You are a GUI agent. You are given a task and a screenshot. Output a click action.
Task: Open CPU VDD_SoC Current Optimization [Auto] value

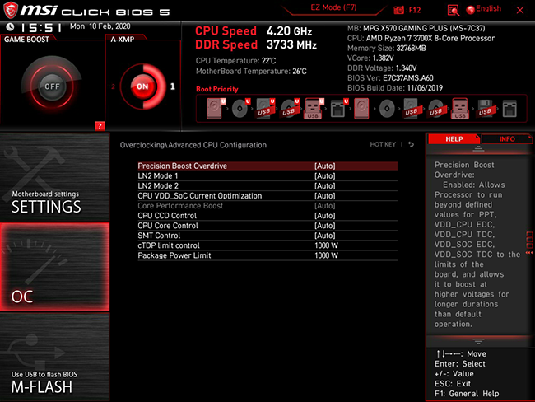point(325,196)
